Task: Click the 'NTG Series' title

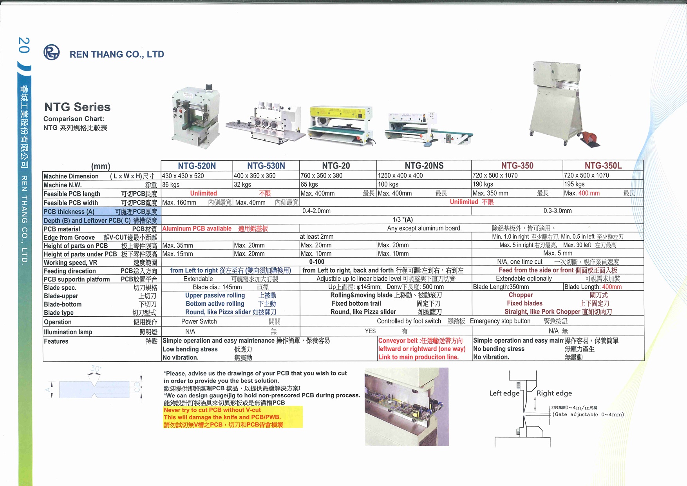Action: 78,107
